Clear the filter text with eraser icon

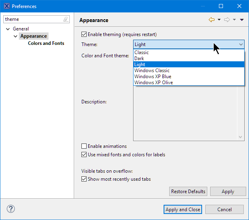66,19
